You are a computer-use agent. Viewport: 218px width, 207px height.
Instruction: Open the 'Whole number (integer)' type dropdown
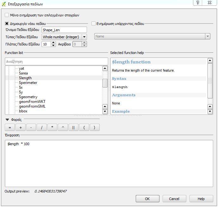click(64, 37)
